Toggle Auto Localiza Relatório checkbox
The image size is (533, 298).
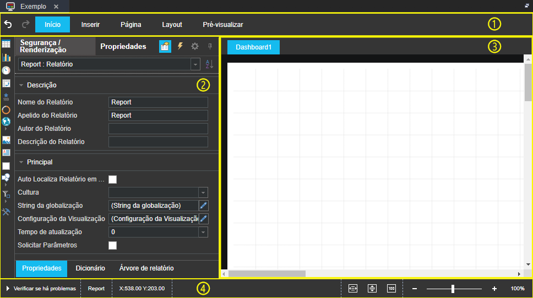coord(112,180)
